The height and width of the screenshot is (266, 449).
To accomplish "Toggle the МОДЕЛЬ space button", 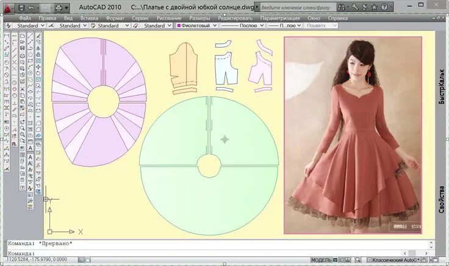I will click(322, 259).
